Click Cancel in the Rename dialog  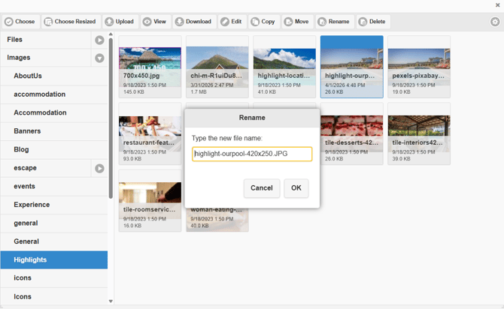pos(261,187)
